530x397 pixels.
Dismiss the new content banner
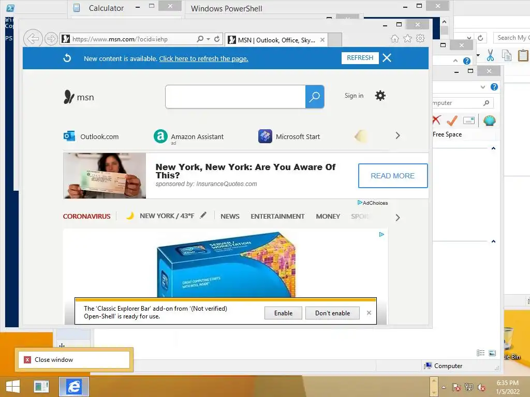(387, 58)
